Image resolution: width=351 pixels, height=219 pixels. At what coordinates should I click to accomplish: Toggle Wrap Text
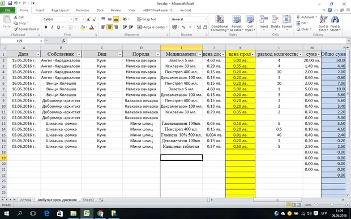coord(147,19)
